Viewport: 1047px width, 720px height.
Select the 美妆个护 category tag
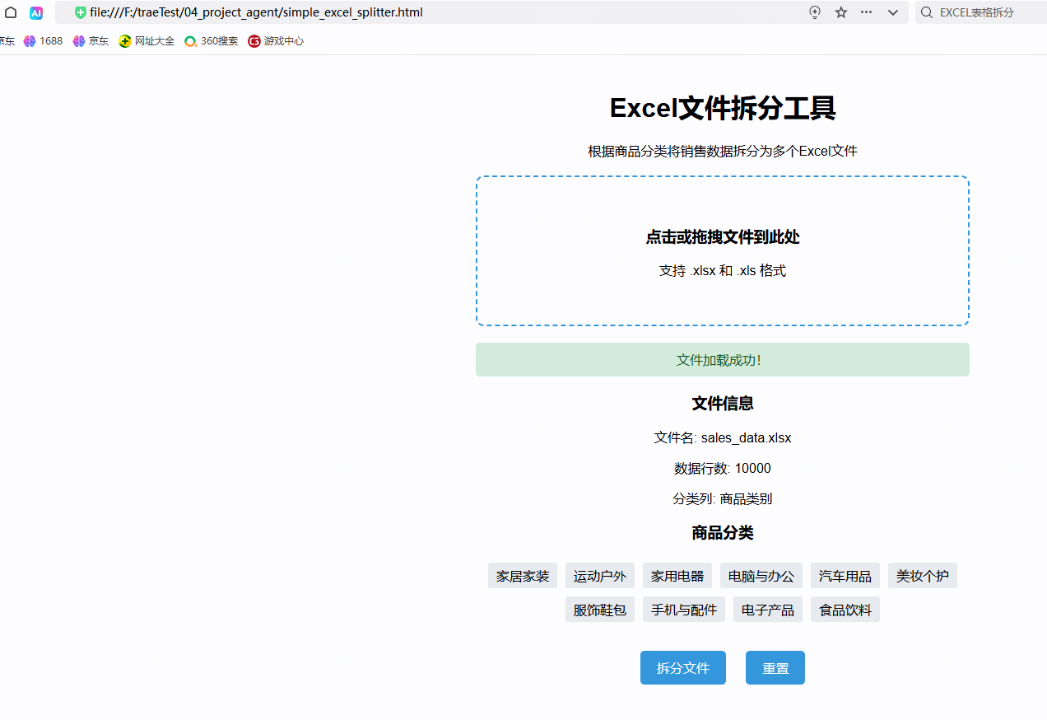coord(923,576)
